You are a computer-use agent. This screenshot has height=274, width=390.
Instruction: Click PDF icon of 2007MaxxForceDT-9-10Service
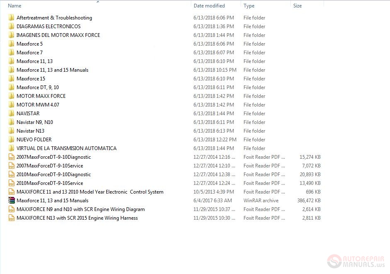(x=12, y=166)
